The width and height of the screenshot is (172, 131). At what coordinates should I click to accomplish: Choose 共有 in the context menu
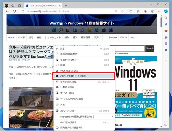point(84,105)
